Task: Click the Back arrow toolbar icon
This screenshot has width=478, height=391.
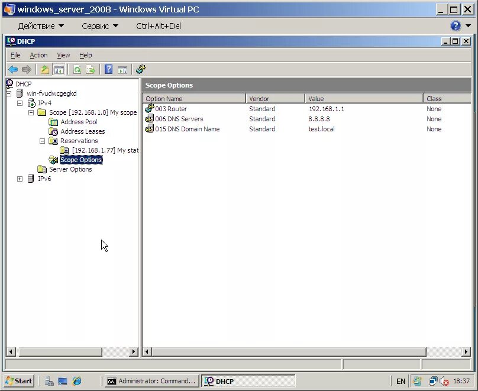Action: point(13,70)
